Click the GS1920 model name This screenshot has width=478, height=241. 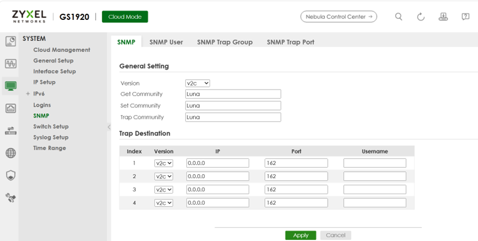pyautogui.click(x=75, y=17)
